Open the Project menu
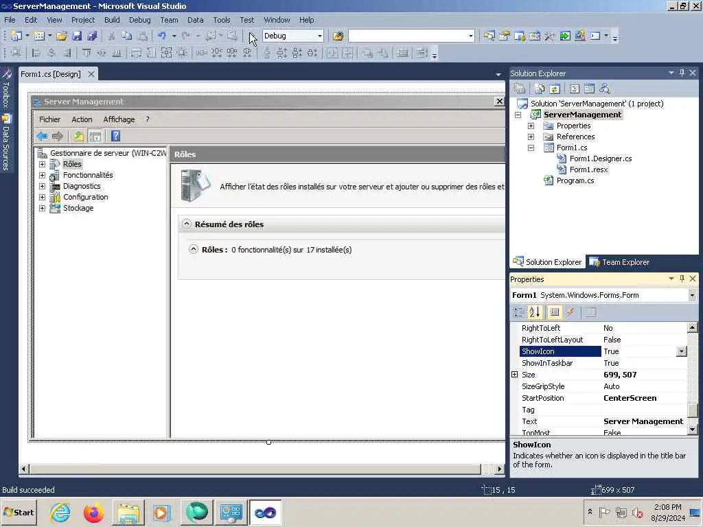This screenshot has height=527, width=703. click(83, 20)
